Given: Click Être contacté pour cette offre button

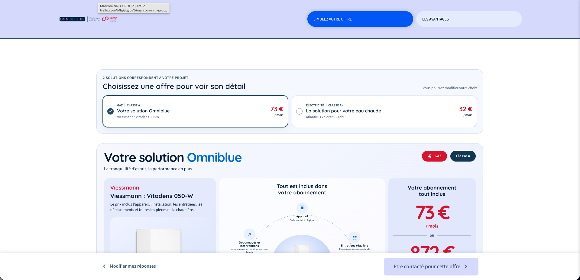Looking at the screenshot, I should point(431,266).
